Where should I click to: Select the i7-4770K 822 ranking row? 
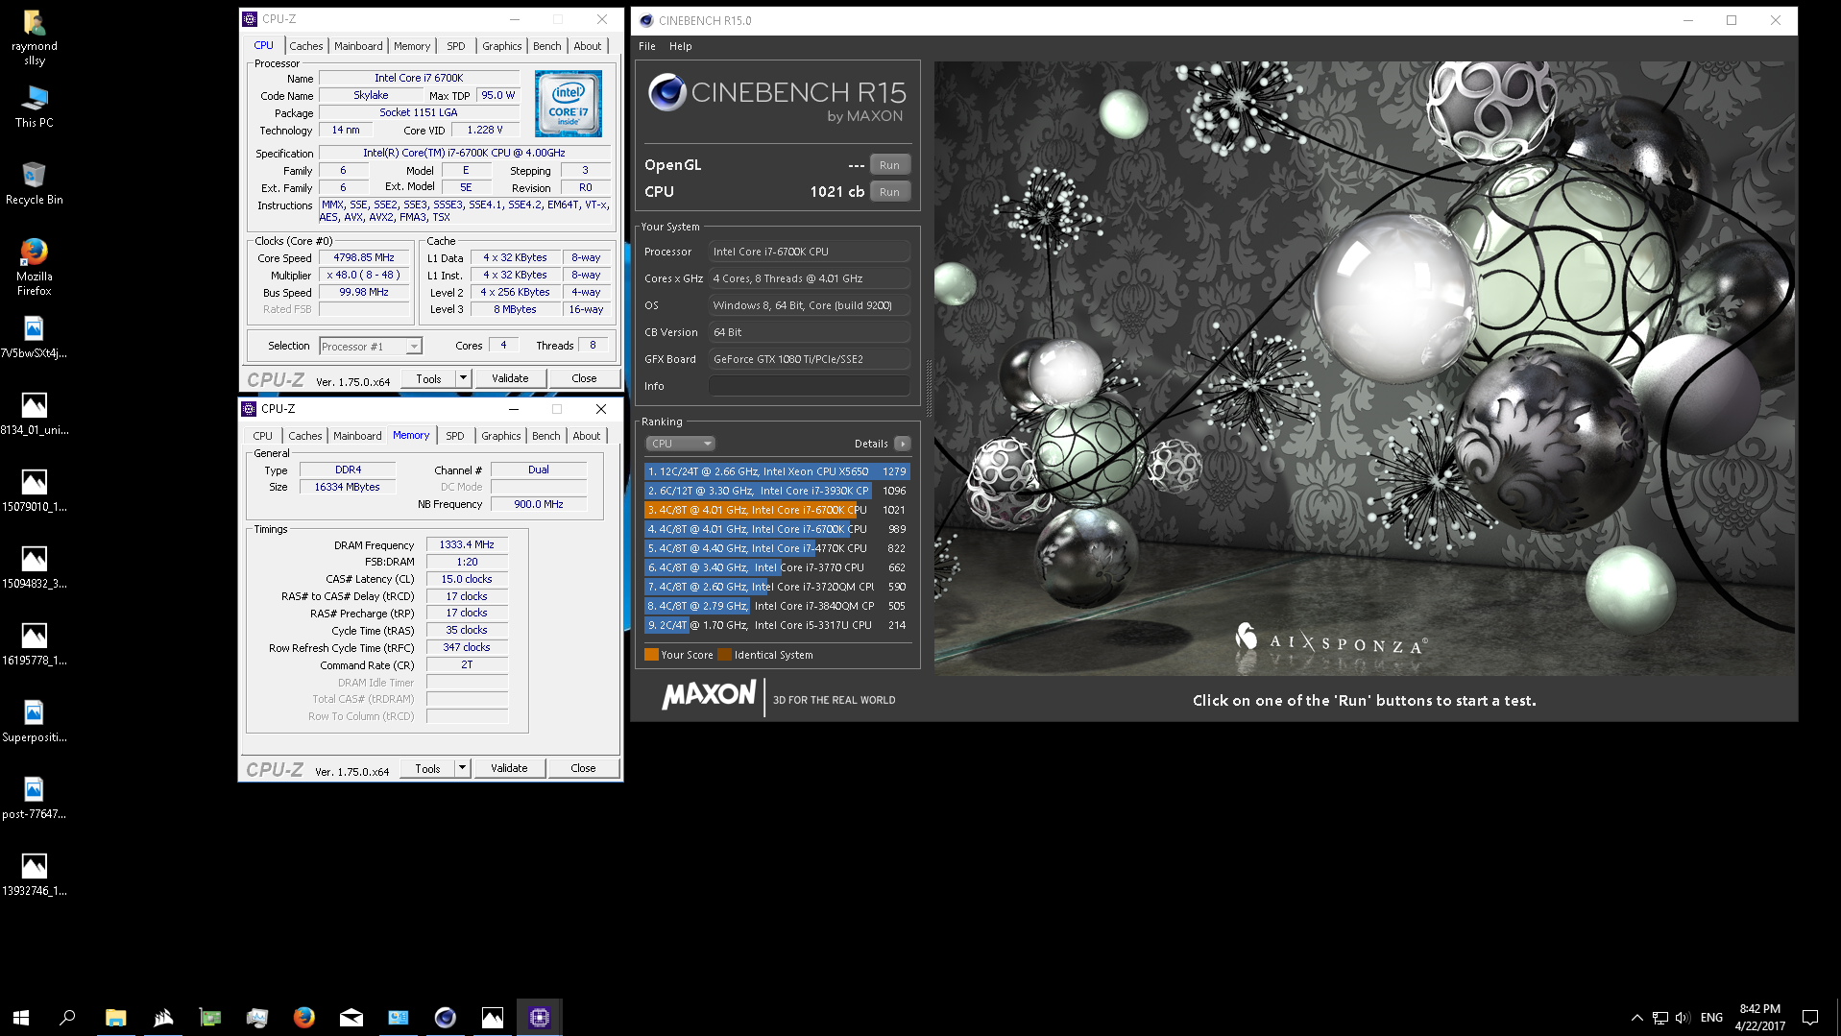[776, 548]
